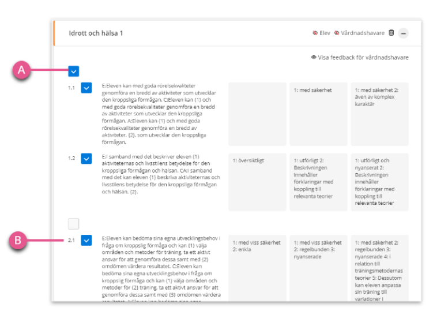The width and height of the screenshot is (433, 311).
Task: Click the Idrott och hälsa 1 title
Action: pos(96,33)
